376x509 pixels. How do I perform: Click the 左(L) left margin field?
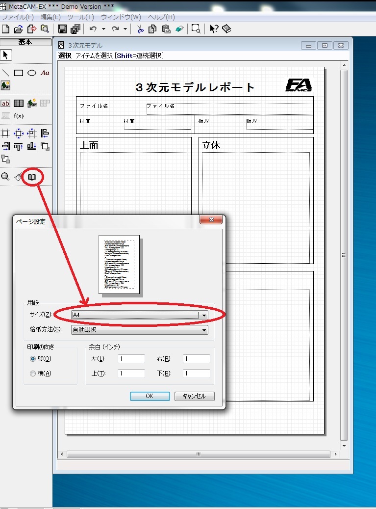click(131, 359)
